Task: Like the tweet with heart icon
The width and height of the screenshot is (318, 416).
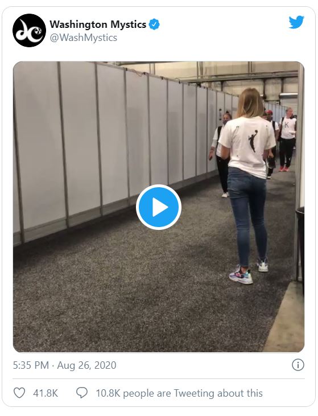Action: tap(19, 393)
